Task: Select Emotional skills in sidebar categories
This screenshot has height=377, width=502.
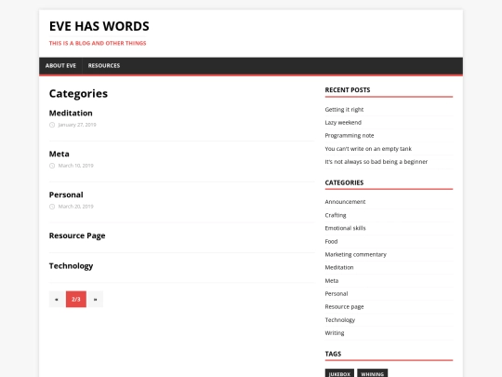Action: coord(345,228)
